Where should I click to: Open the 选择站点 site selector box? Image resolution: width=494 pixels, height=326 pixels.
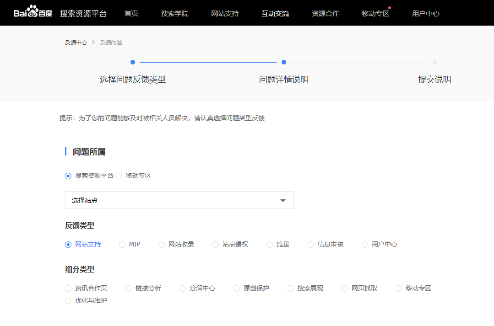click(x=174, y=200)
